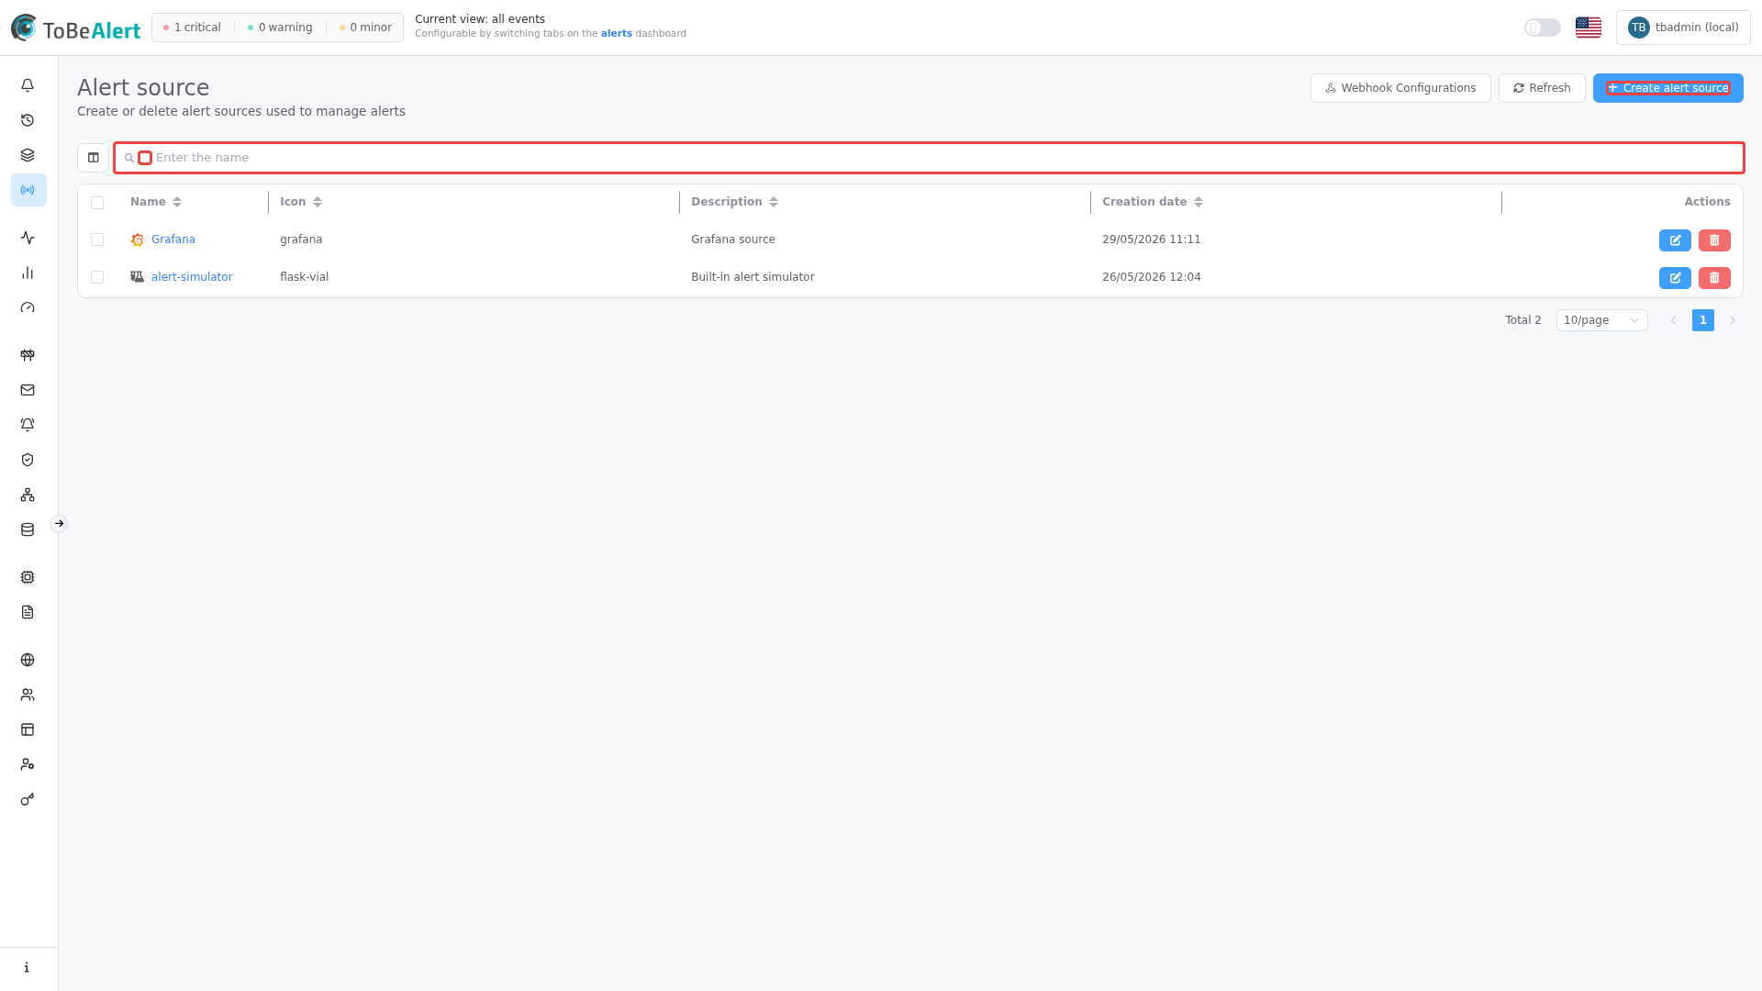Filter by 0 warning events

[x=280, y=28]
